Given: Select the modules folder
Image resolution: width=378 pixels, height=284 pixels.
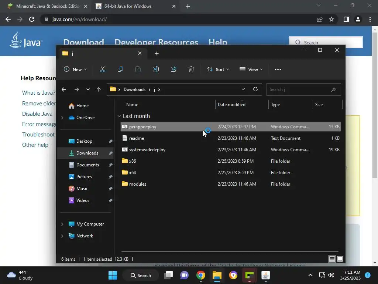Looking at the screenshot, I should (230, 184).
